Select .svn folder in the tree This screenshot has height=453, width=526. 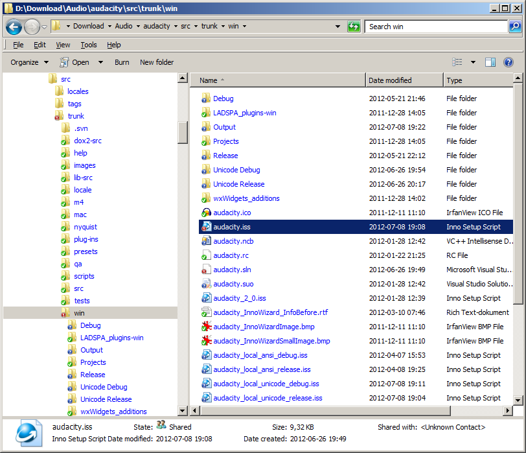(81, 128)
